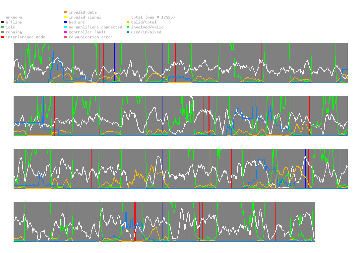The image size is (363, 253).
Task: Click the orange invalid data swatch
Action: 66,12
